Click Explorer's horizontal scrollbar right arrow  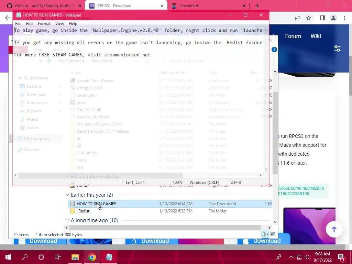pyautogui.click(x=269, y=228)
